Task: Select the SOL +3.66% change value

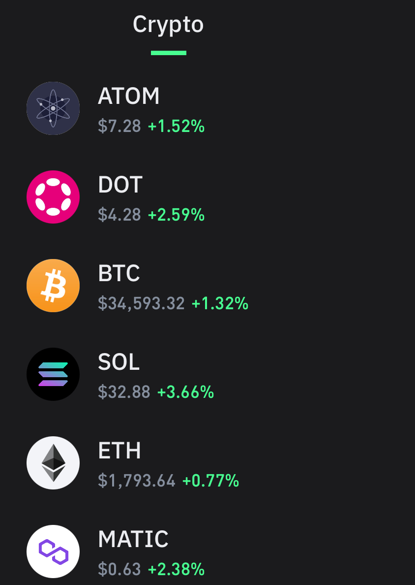Action: point(185,392)
